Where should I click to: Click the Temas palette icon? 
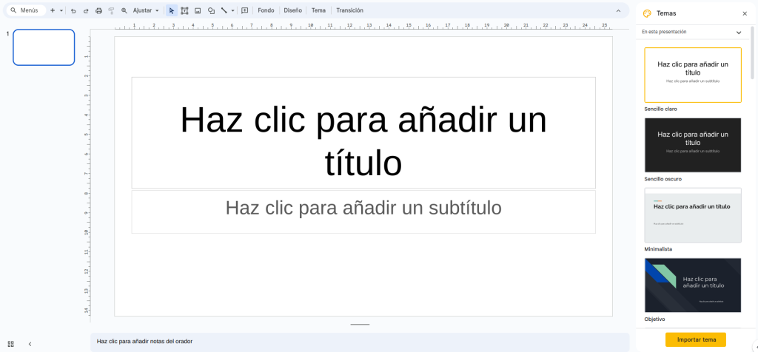(x=647, y=13)
